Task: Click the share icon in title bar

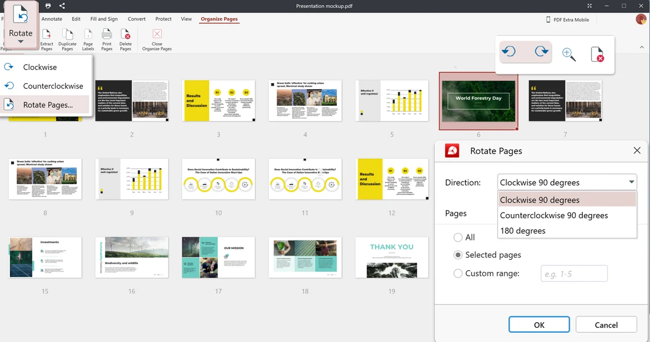Action: pos(62,6)
